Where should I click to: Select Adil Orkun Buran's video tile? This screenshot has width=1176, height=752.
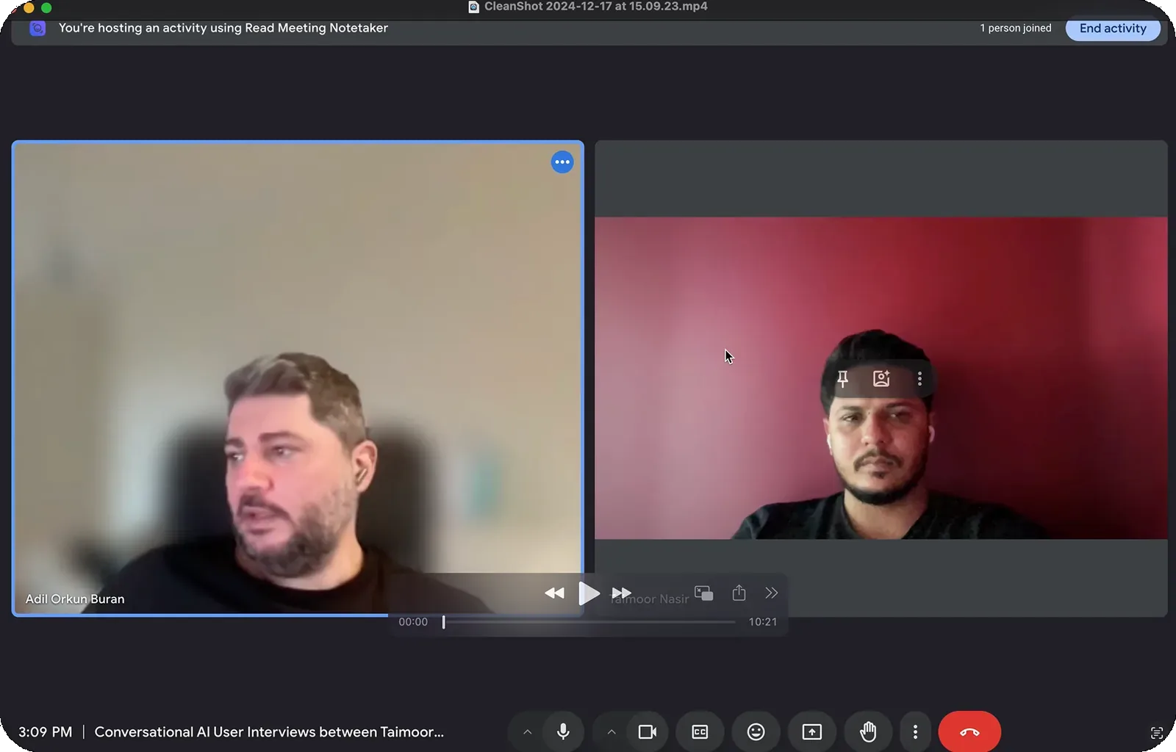(x=298, y=378)
